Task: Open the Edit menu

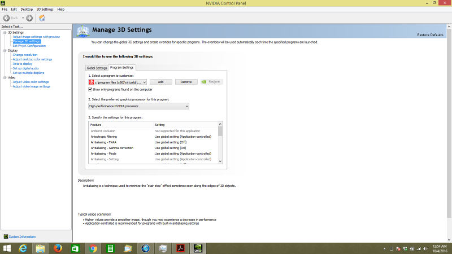Action: [x=14, y=9]
